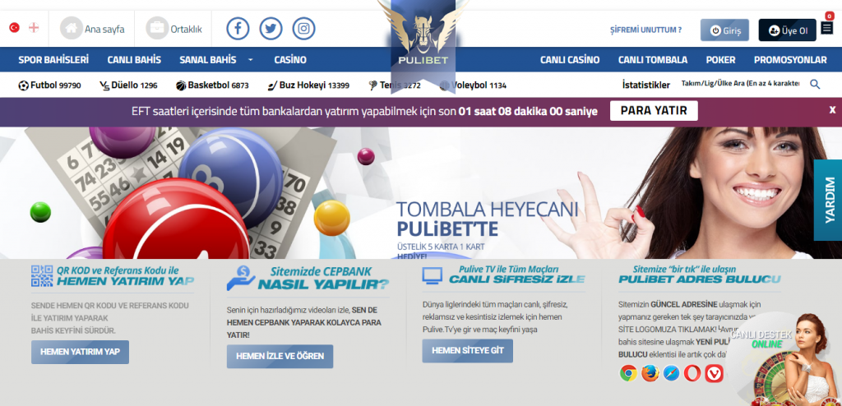The image size is (842, 406).
Task: Select Voleybol 1134 sport
Action: point(473,85)
